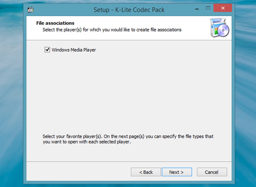Uncheck the Windows Media Player checkbox

point(47,50)
